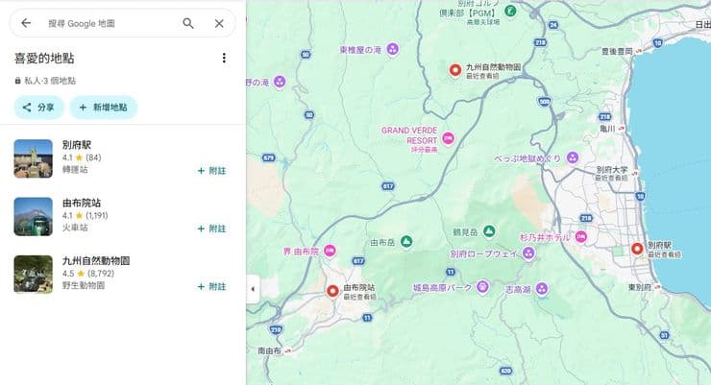The width and height of the screenshot is (711, 385).
Task: Click the 別府ロープウェイ attraction marker
Action: [x=528, y=253]
